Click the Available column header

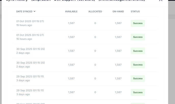pyautogui.click(x=71, y=12)
